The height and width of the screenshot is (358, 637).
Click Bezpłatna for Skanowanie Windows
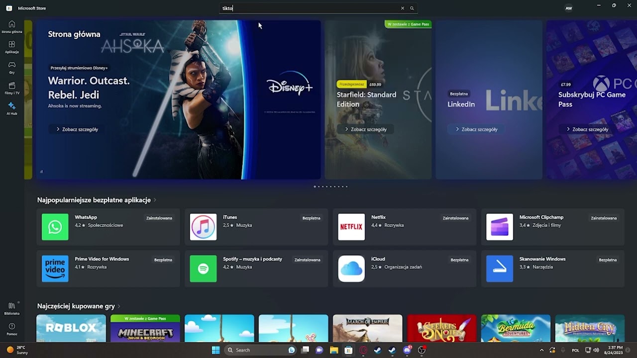click(608, 260)
